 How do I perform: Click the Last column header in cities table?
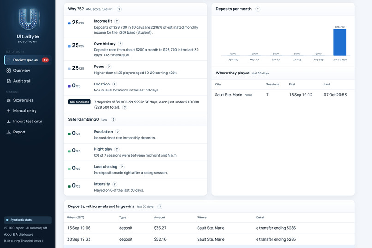tap(327, 84)
